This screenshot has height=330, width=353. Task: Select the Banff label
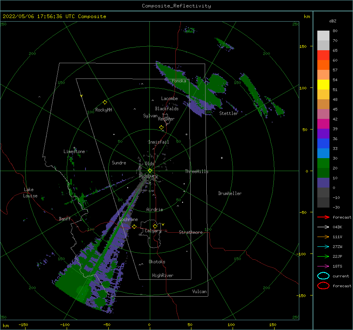tap(65, 219)
